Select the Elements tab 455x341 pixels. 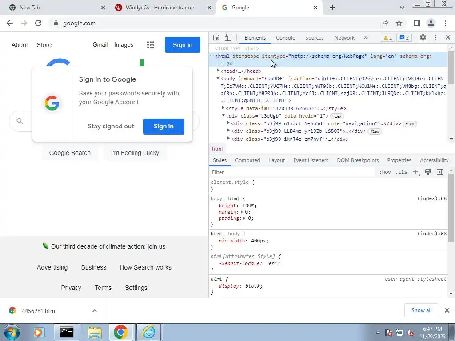(x=255, y=38)
